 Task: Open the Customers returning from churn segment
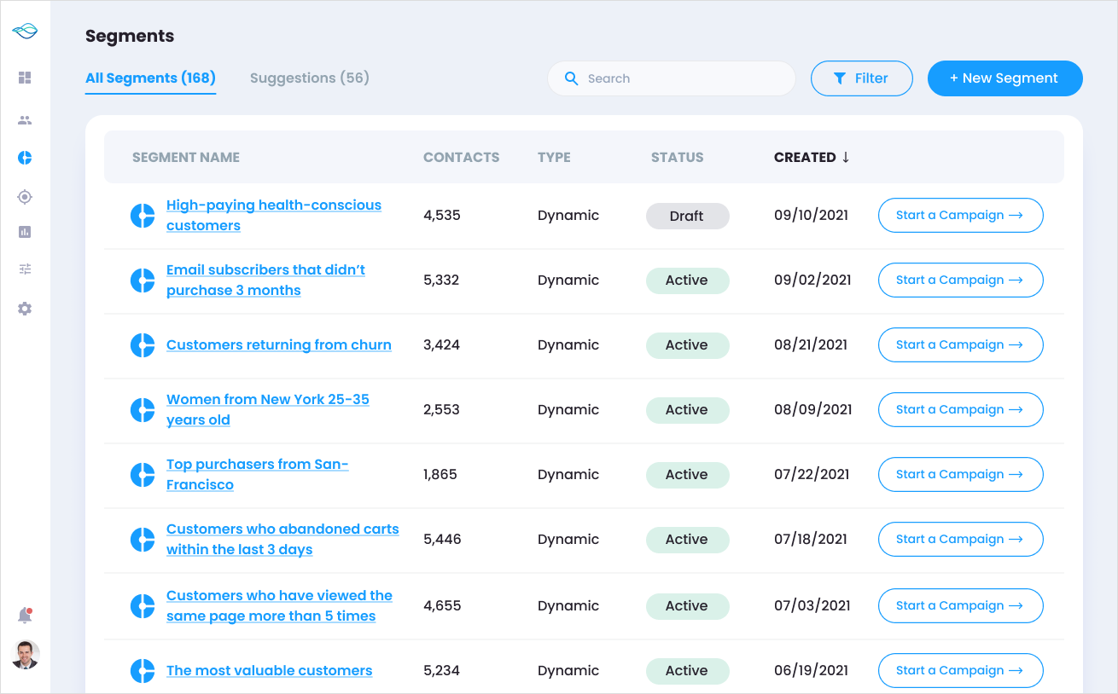278,345
